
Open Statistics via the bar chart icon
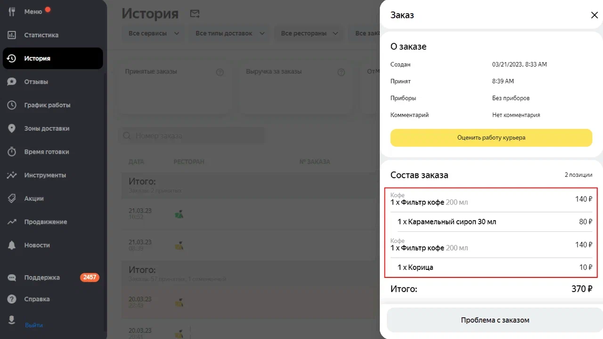pos(12,35)
